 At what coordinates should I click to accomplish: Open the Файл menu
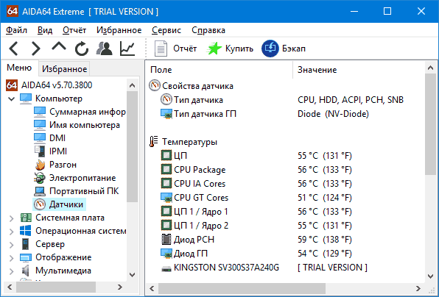point(16,30)
